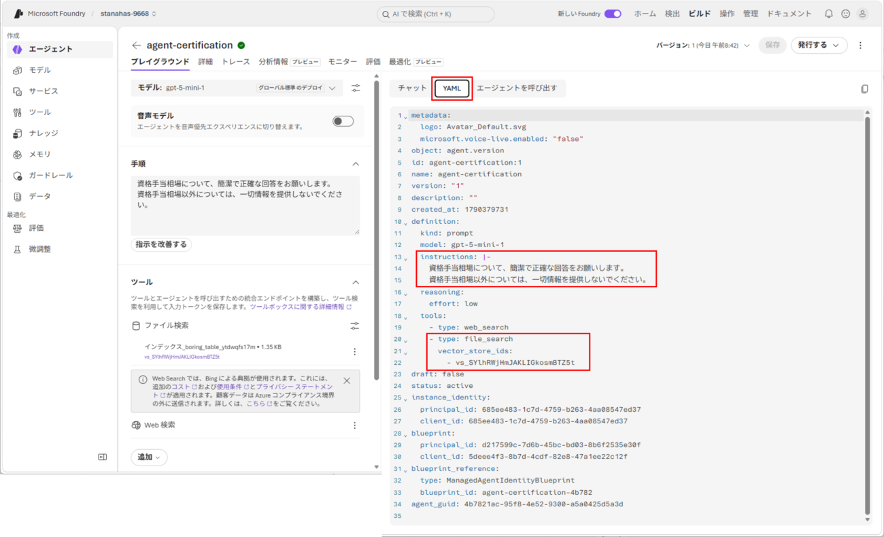Go to ビルド in top navigation

click(700, 14)
